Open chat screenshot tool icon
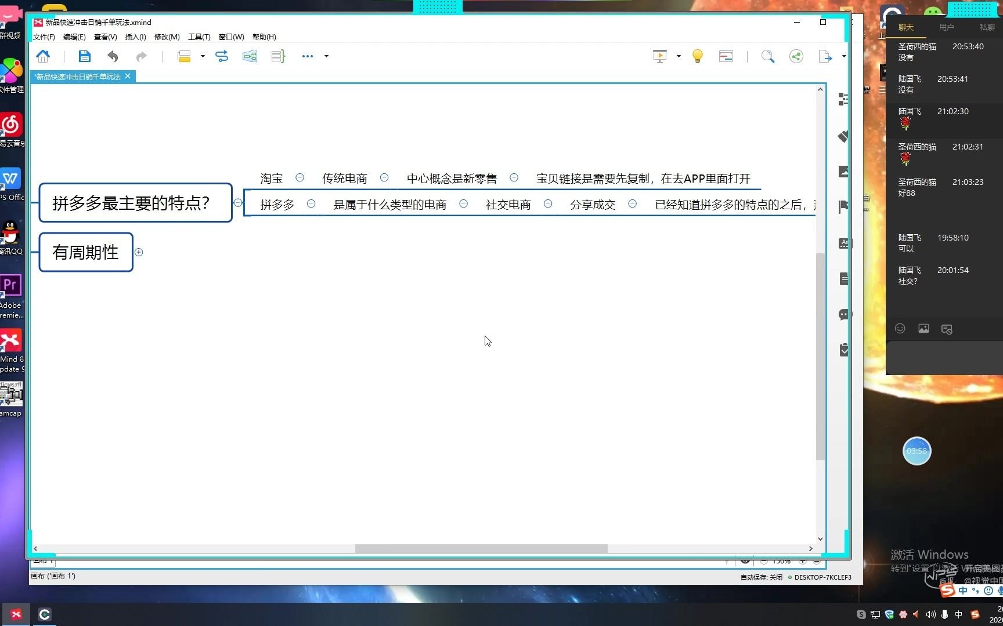Viewport: 1003px width, 626px height. tap(947, 329)
